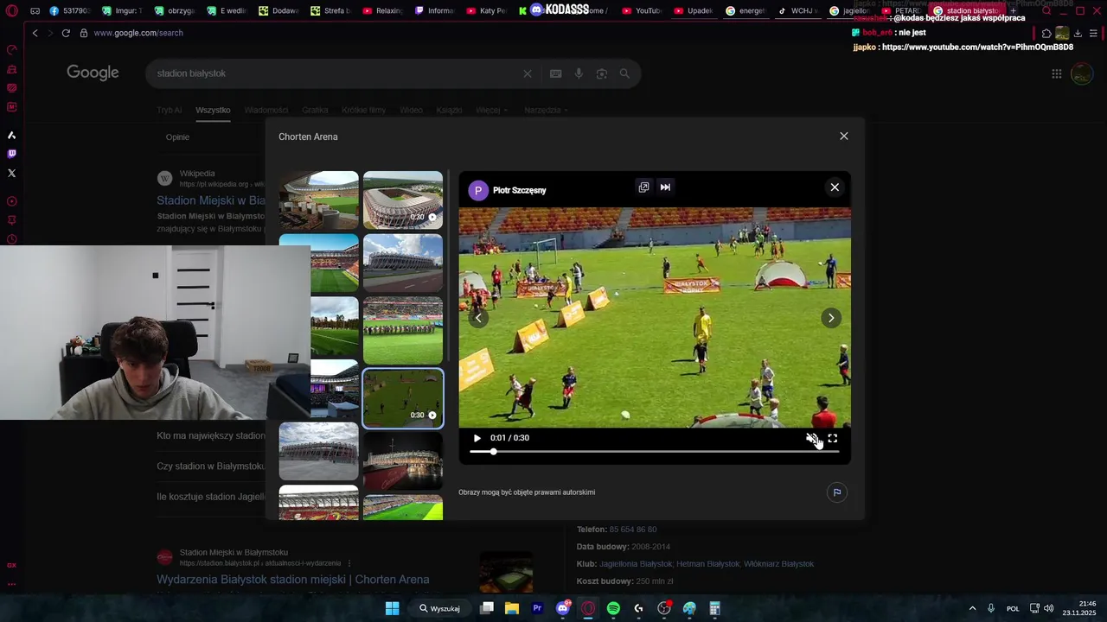Open Włókniarz Białystok club link
The height and width of the screenshot is (622, 1107).
coord(778,564)
